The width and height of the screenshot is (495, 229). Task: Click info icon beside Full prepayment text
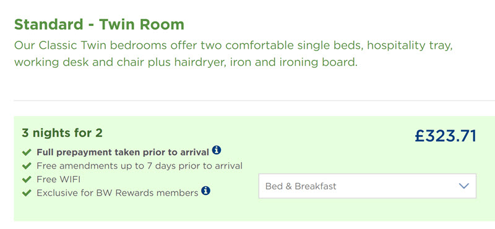point(216,150)
